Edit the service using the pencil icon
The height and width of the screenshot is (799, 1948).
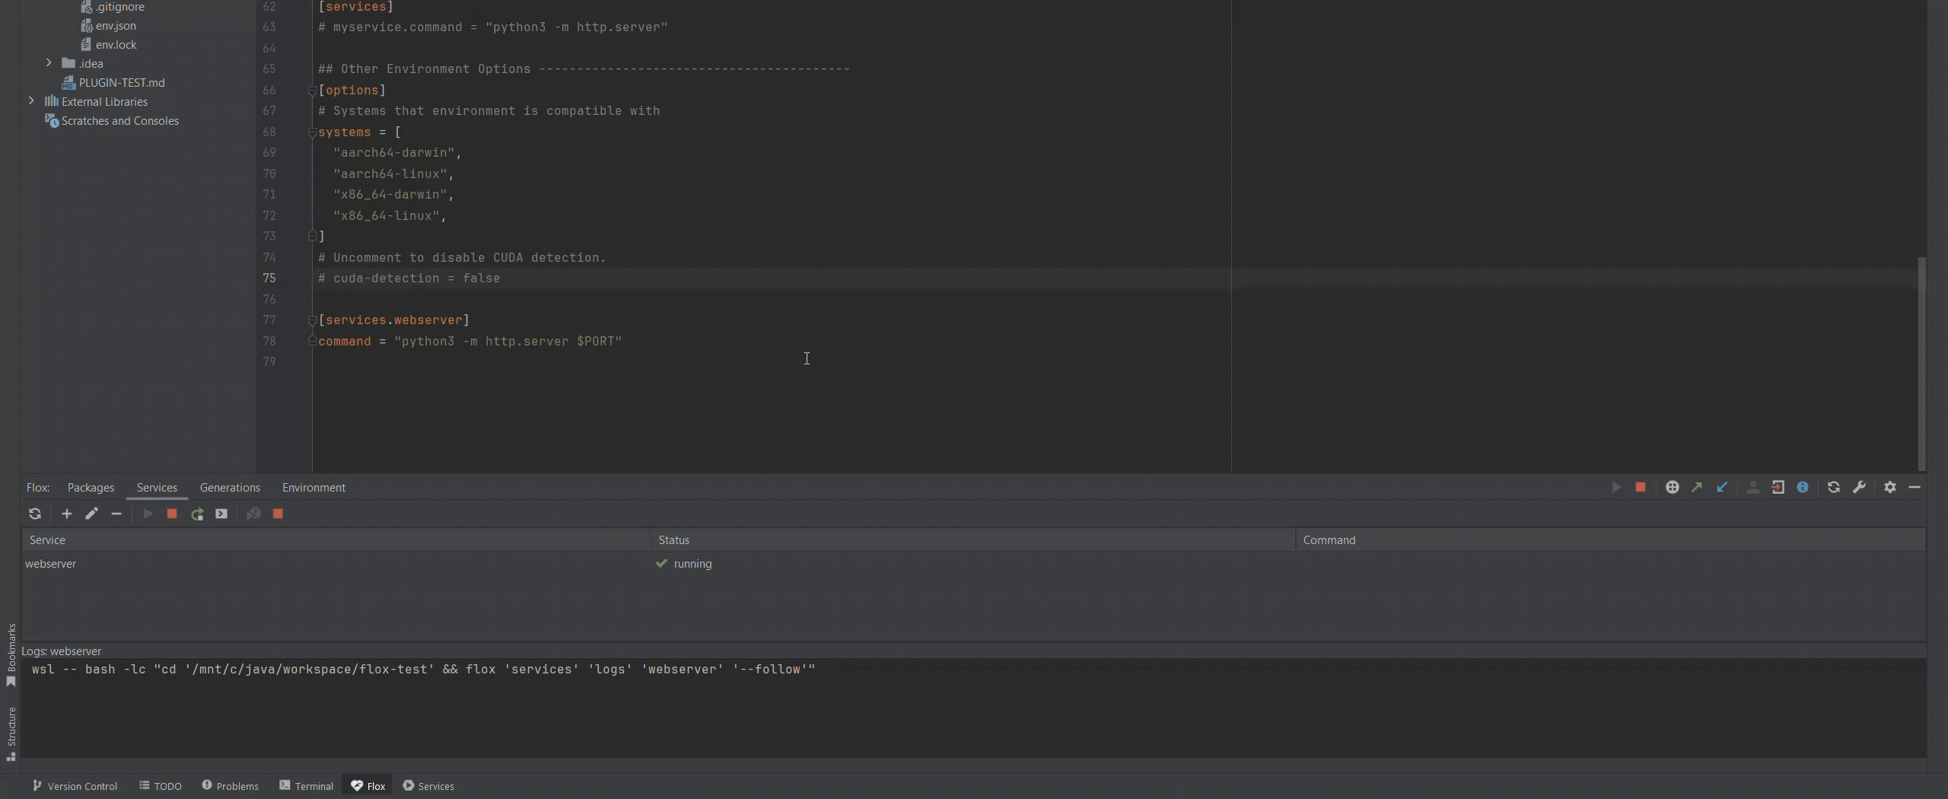tap(91, 514)
